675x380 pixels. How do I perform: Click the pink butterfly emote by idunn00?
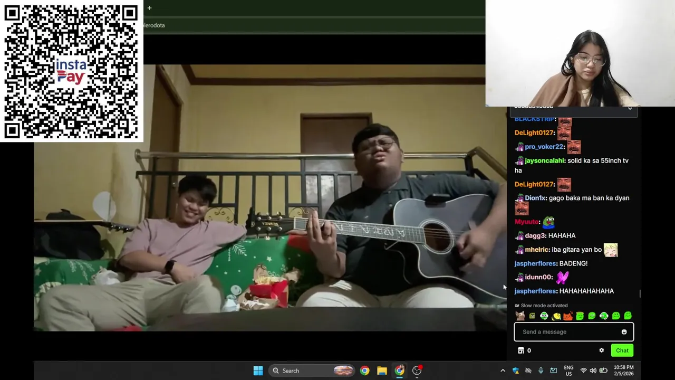pos(562,277)
